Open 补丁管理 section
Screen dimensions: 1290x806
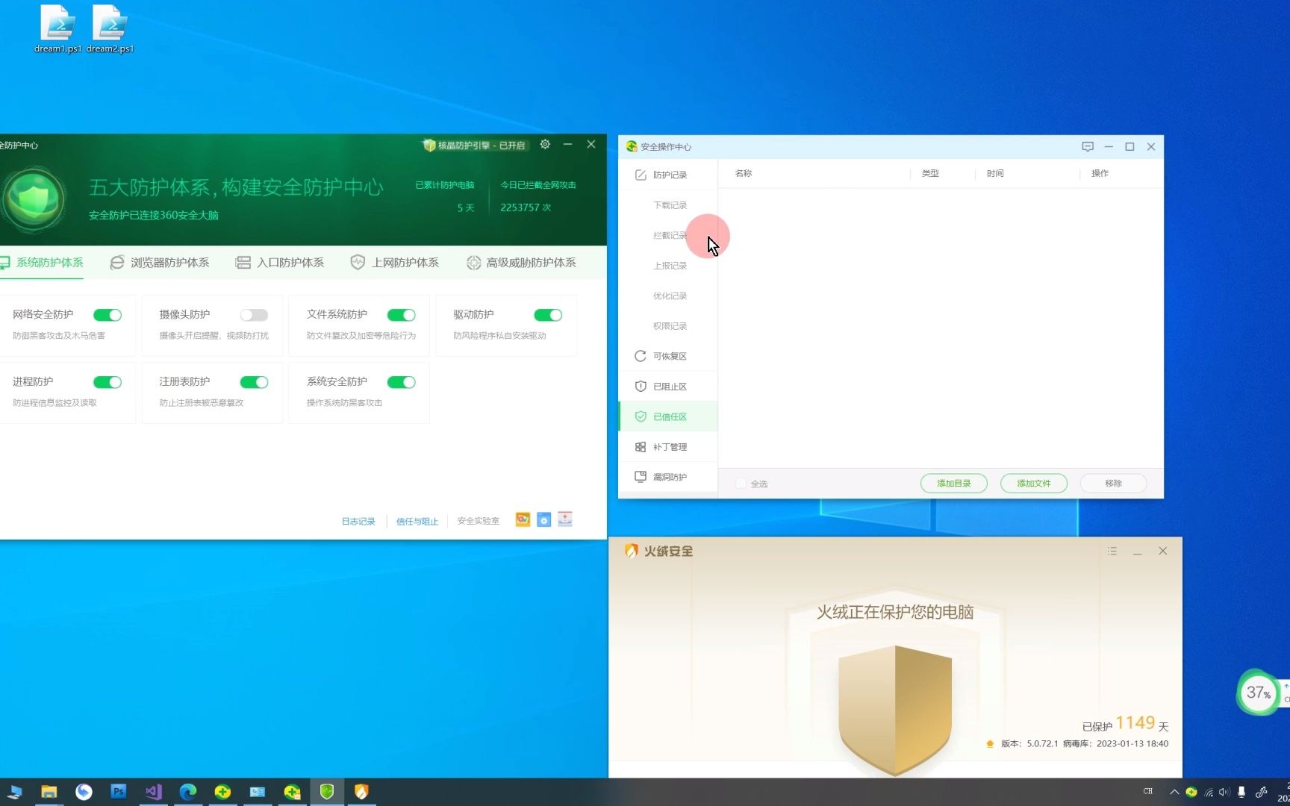[x=668, y=447]
